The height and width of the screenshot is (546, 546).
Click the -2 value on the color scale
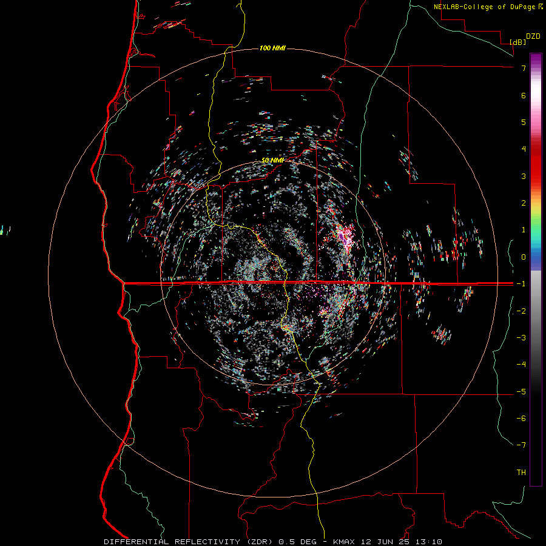pos(521,311)
